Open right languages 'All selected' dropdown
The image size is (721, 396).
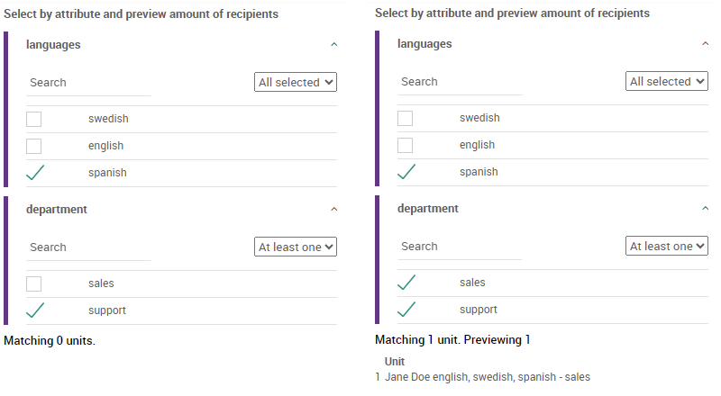click(x=667, y=81)
